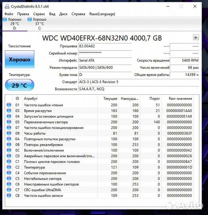Click the Прошивка field 82.00A82

[105, 46]
